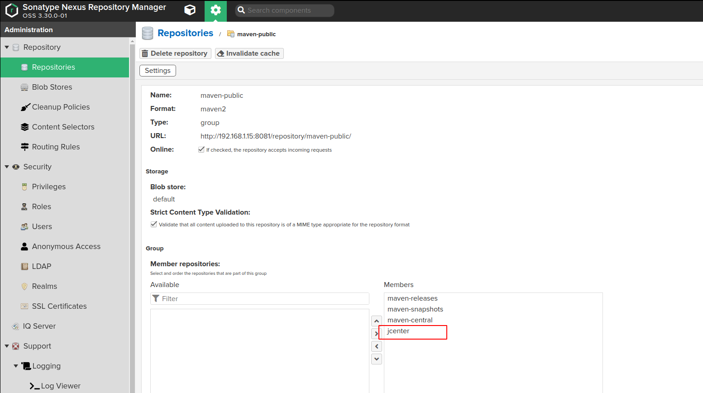Click the Available repositories Filter field
The height and width of the screenshot is (393, 703).
click(260, 298)
